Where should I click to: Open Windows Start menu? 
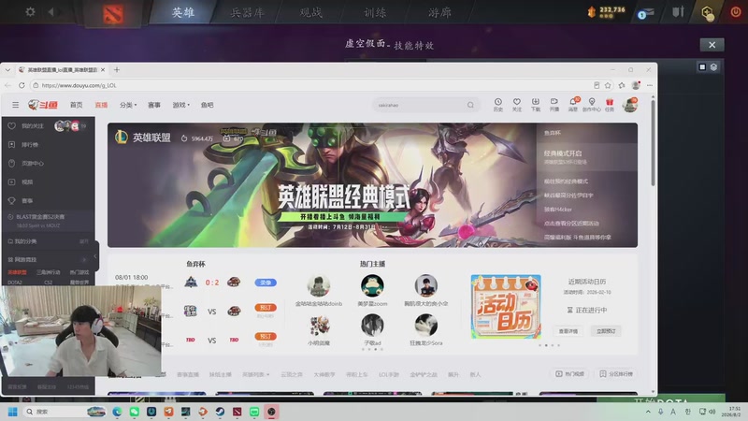[13, 412]
